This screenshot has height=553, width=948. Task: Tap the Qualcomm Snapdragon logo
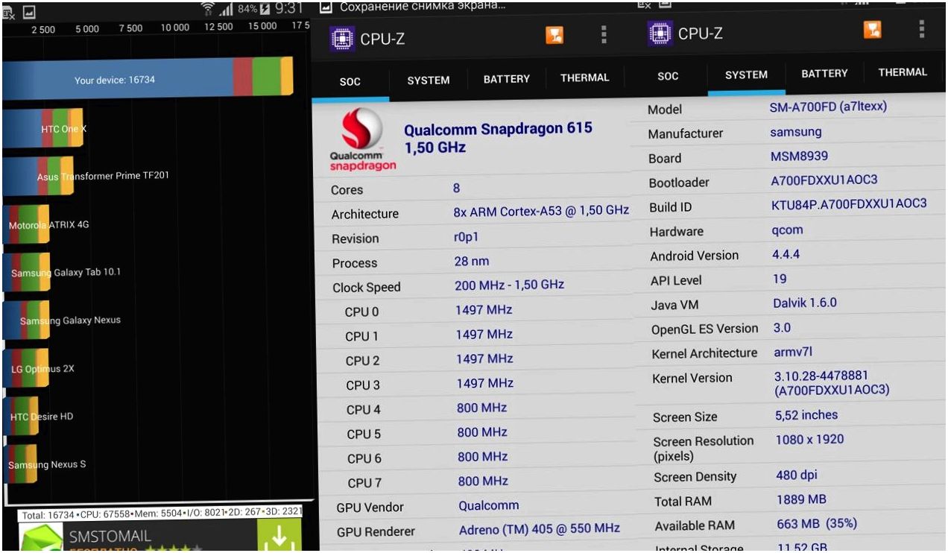click(x=363, y=139)
